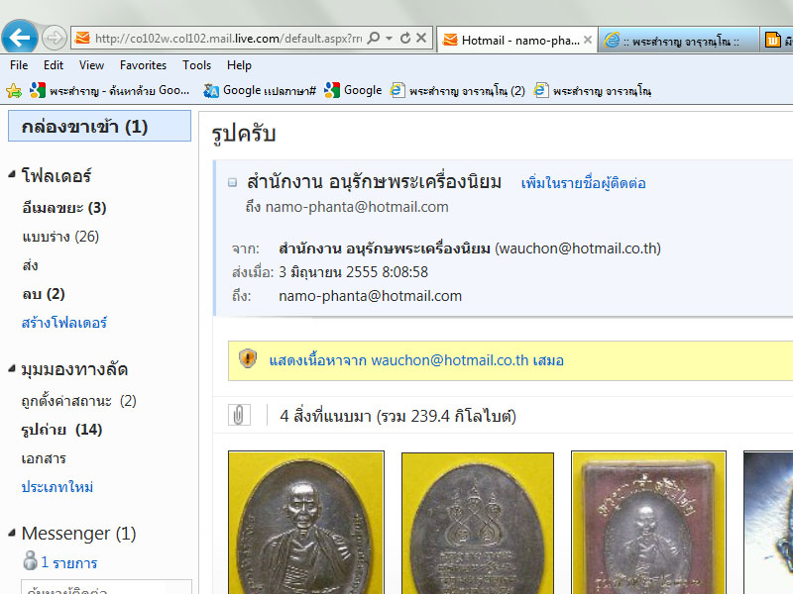
Task: Click the Favorites star icon on favorites bar
Action: click(14, 91)
